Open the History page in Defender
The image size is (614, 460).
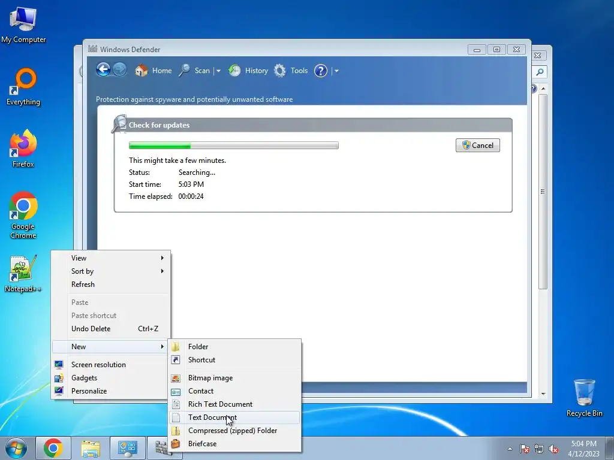248,71
